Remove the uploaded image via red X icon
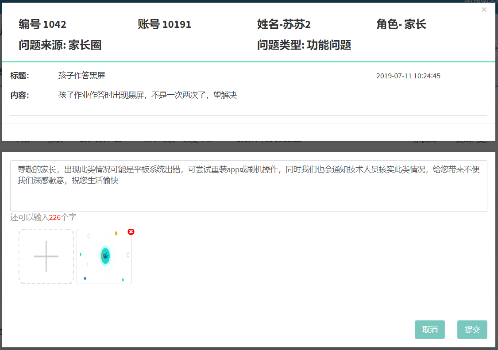498x350 pixels. coord(131,232)
